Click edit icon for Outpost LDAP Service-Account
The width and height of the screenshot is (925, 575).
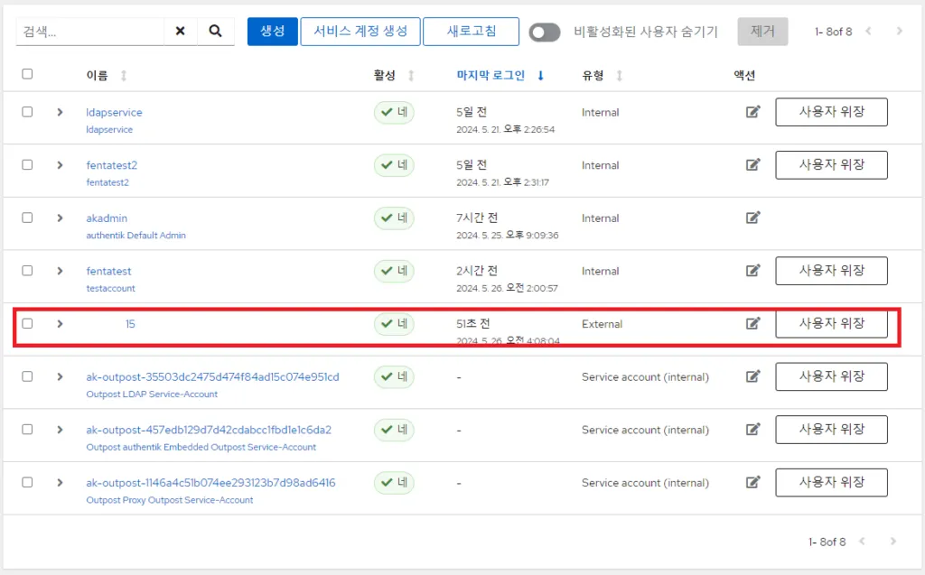[x=752, y=376]
